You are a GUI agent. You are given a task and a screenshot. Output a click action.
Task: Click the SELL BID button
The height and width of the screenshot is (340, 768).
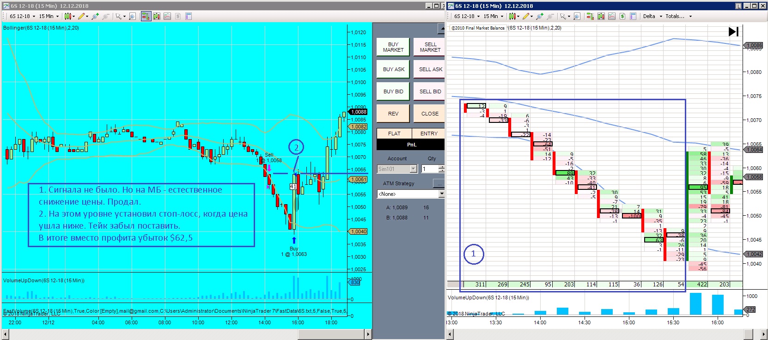[x=429, y=91]
